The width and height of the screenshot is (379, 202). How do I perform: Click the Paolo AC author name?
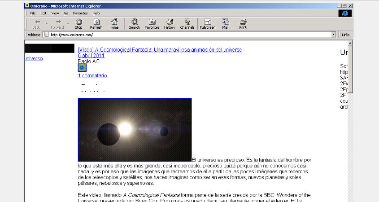(x=89, y=61)
